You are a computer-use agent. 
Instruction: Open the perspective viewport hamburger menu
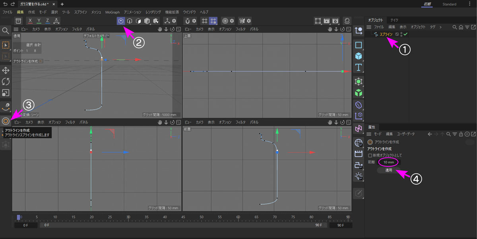[x=16, y=29]
